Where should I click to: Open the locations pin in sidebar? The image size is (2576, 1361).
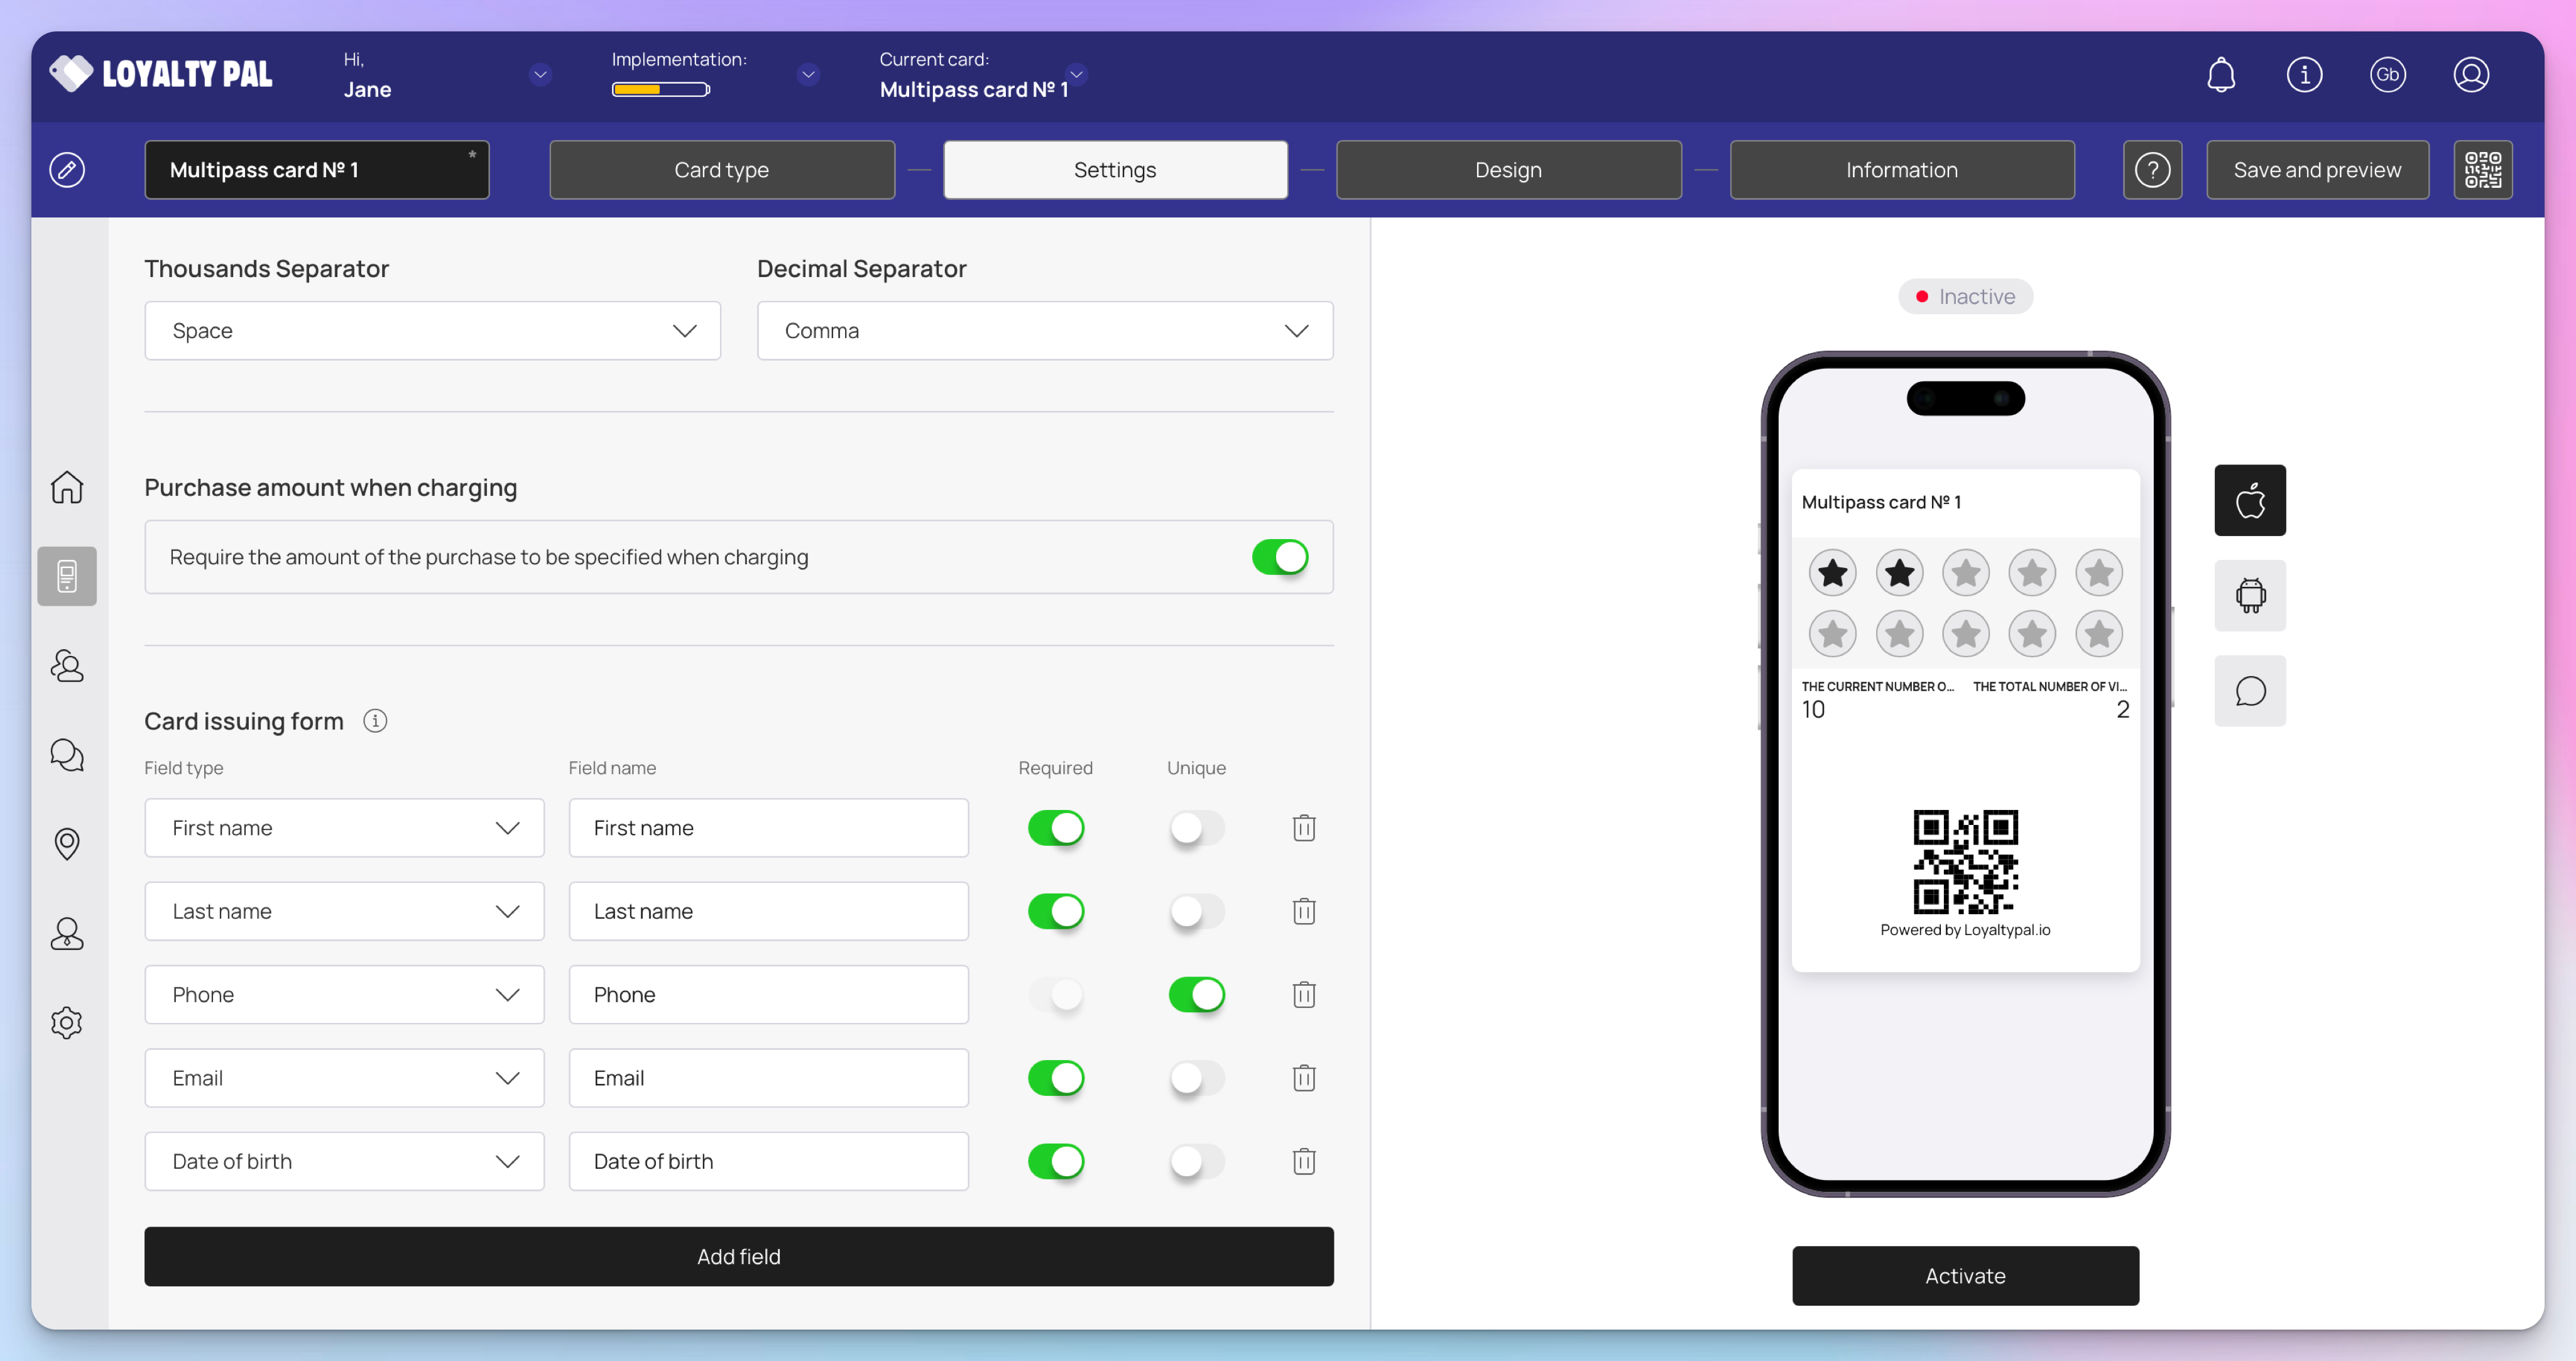click(67, 844)
